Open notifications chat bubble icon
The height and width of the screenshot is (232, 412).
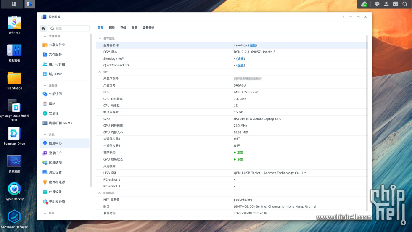point(377,4)
